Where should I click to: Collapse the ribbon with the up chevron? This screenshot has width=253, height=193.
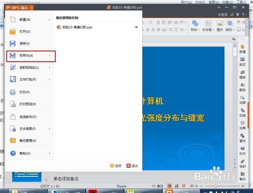point(219,7)
